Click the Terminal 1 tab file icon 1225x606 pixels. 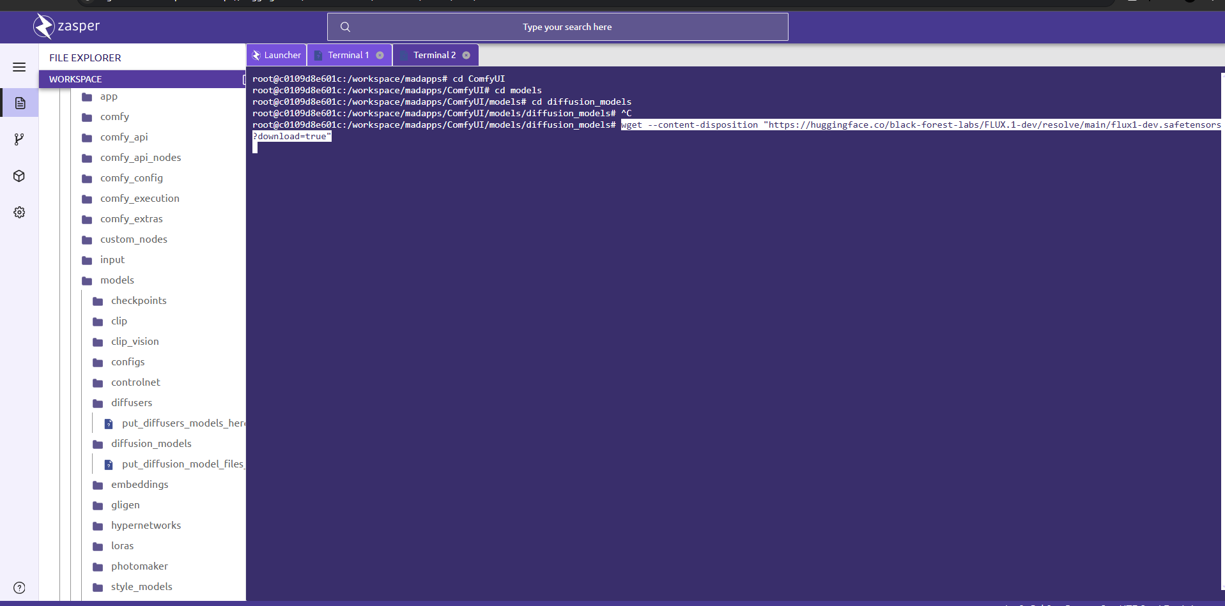(318, 56)
